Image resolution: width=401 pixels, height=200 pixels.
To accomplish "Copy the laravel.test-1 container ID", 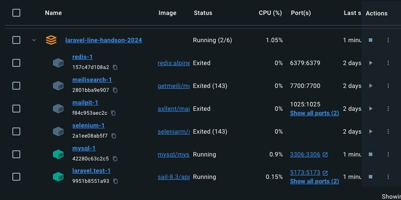I will (116, 181).
